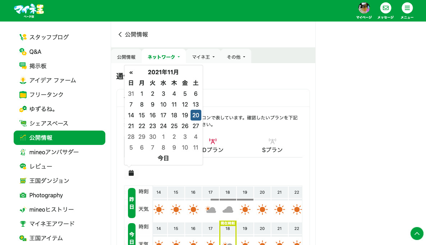Select November 15 in calendar
Viewport: 426px width, 245px height.
pyautogui.click(x=142, y=115)
